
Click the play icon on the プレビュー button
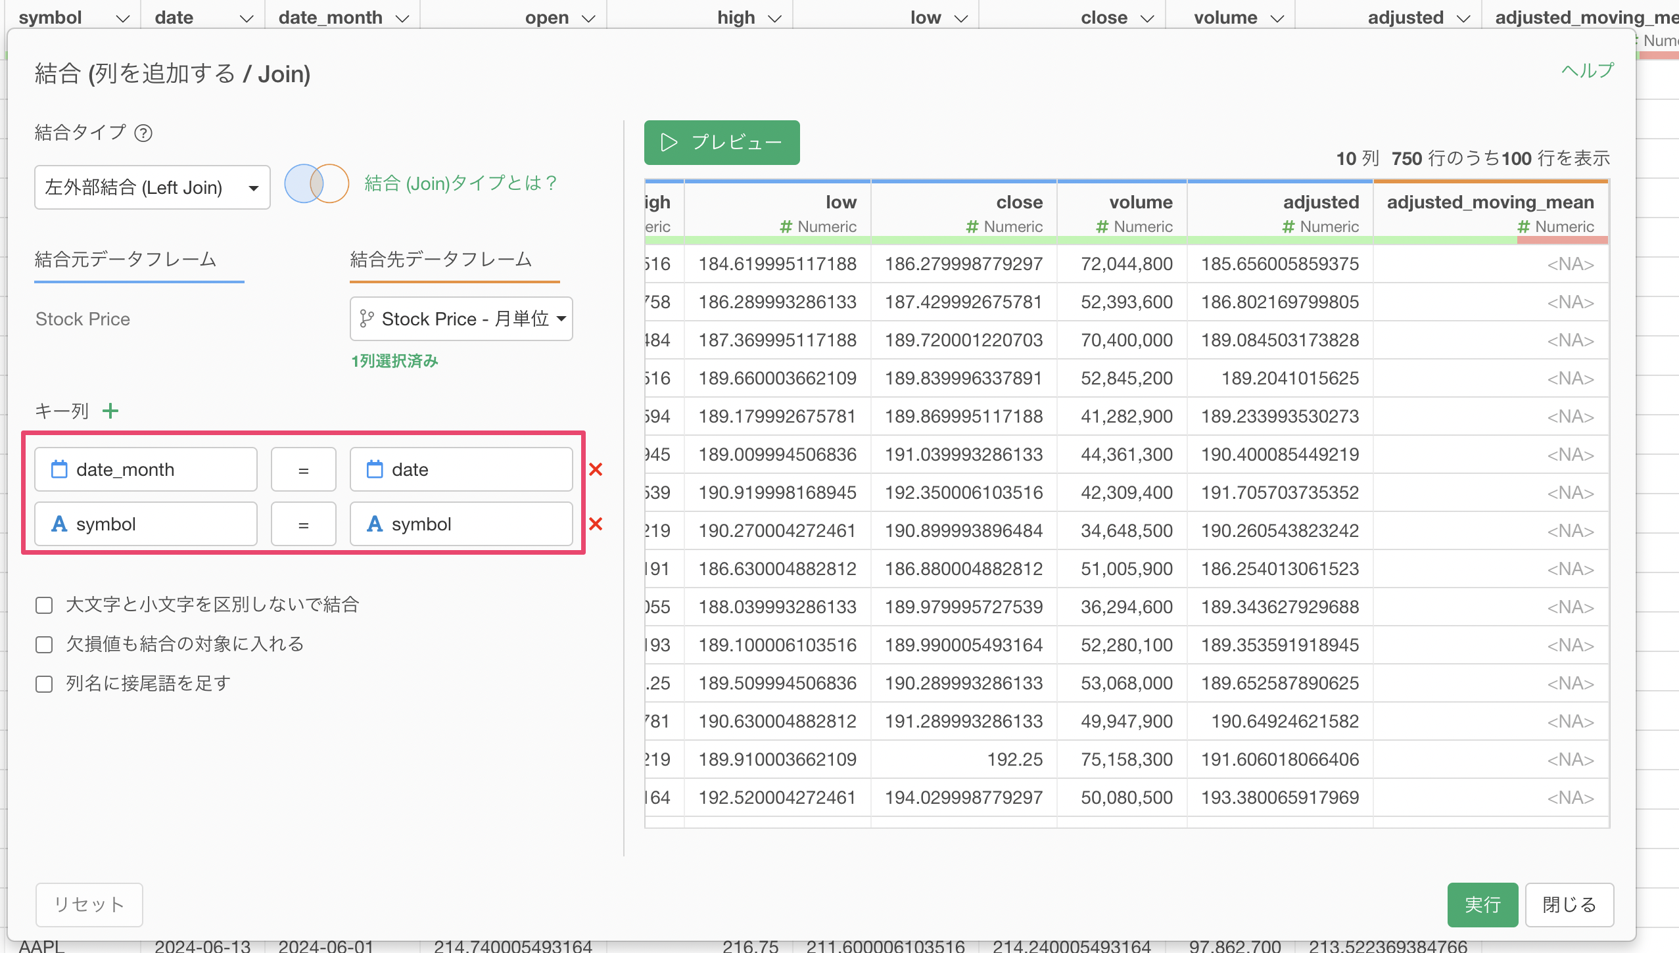pos(669,142)
